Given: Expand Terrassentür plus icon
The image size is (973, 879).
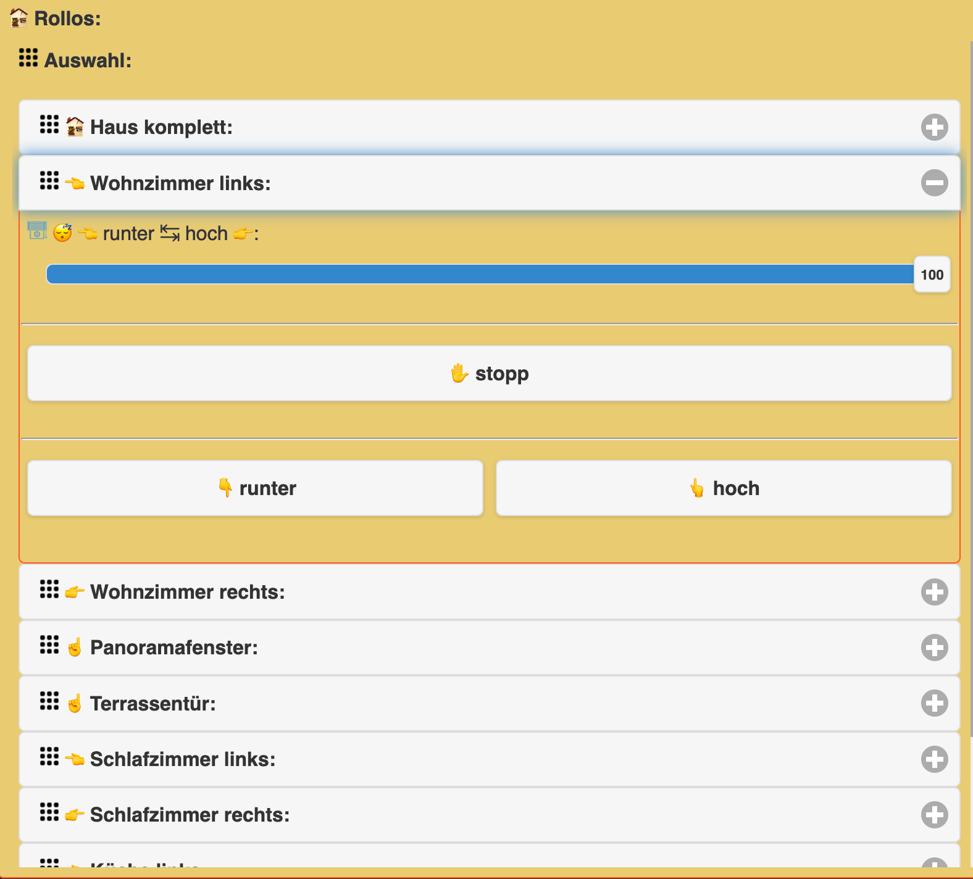Looking at the screenshot, I should point(935,703).
